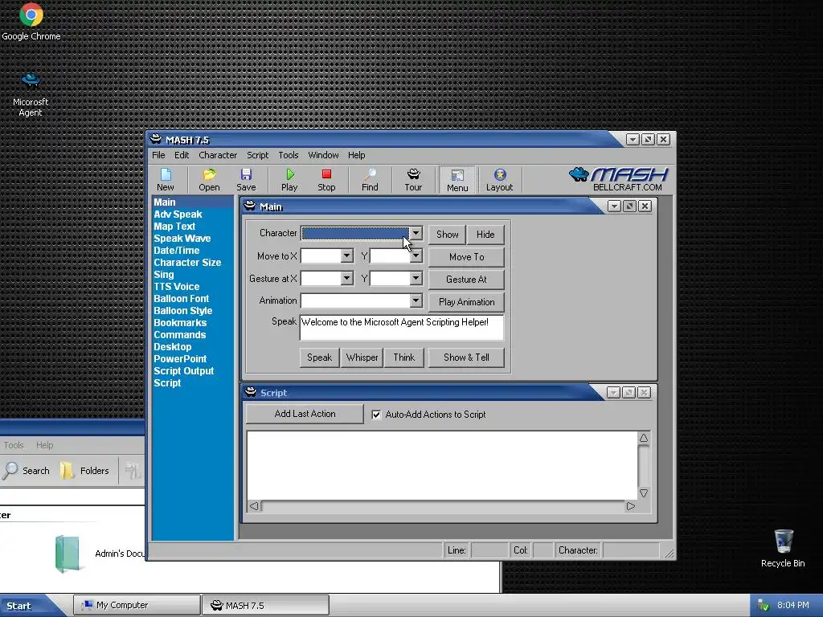Save the script using Save icon
823x617 pixels.
(246, 180)
